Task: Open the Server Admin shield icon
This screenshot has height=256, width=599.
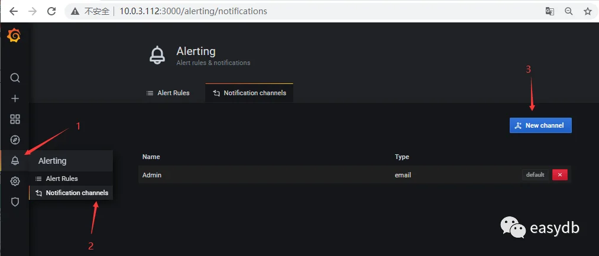Action: [x=15, y=202]
